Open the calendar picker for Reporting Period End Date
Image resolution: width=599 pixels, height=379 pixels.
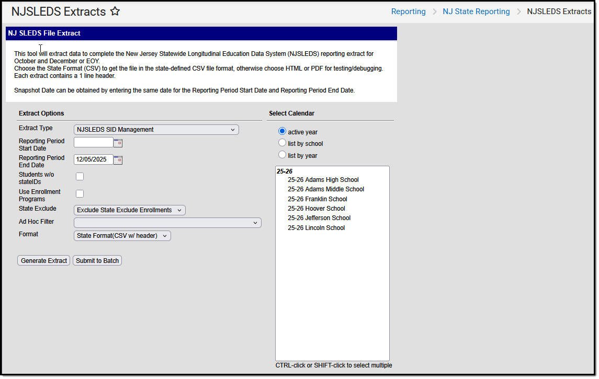tap(118, 159)
